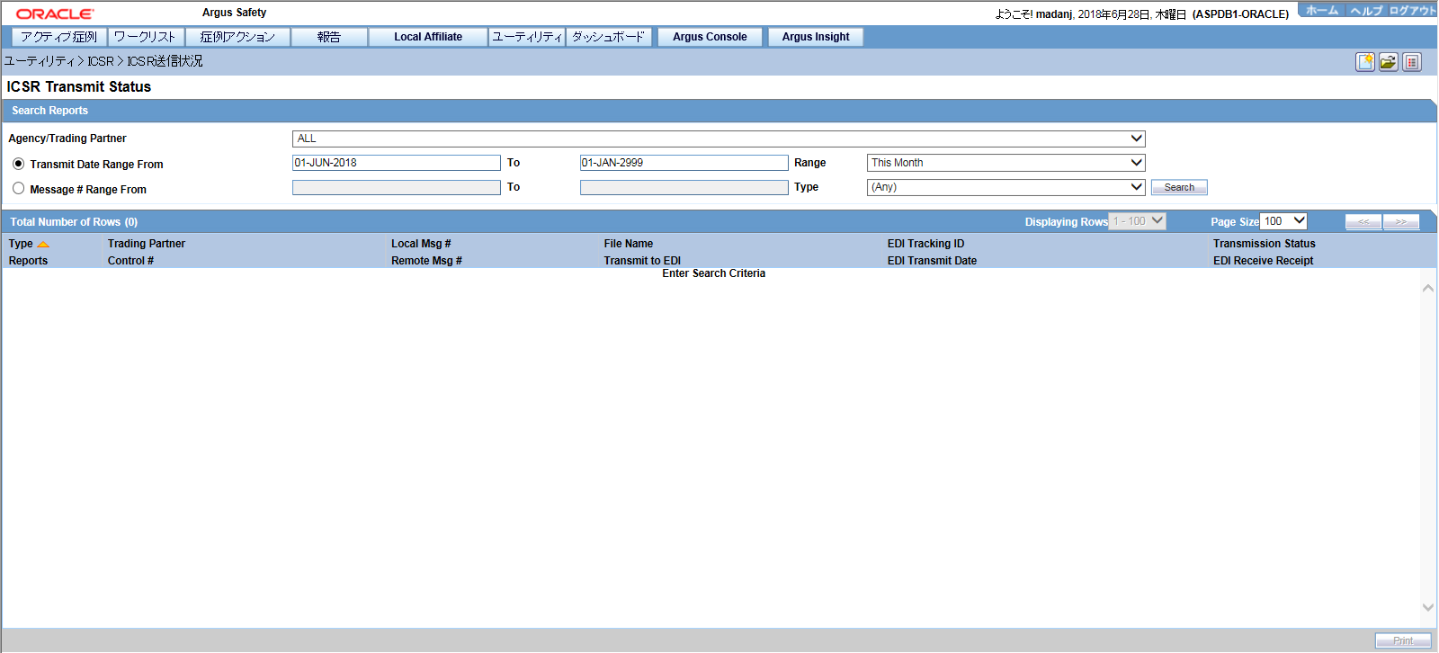Click the scrollbar down arrow
1439x653 pixels.
coord(1428,607)
